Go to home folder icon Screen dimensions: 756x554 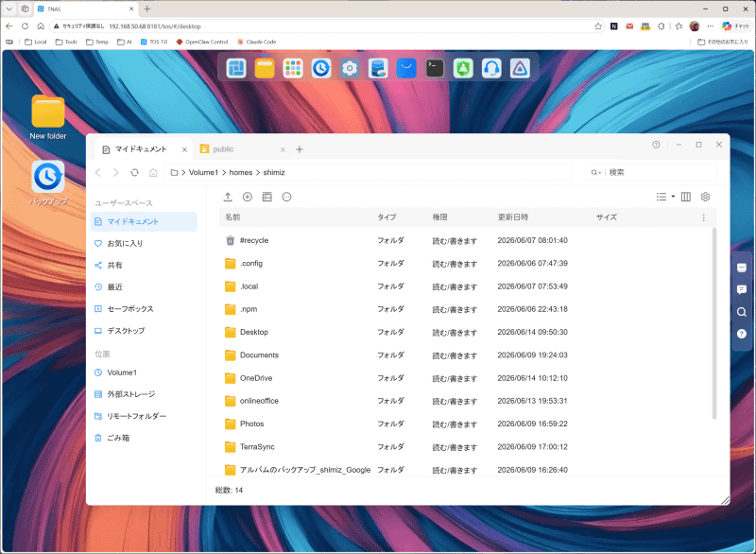click(153, 173)
